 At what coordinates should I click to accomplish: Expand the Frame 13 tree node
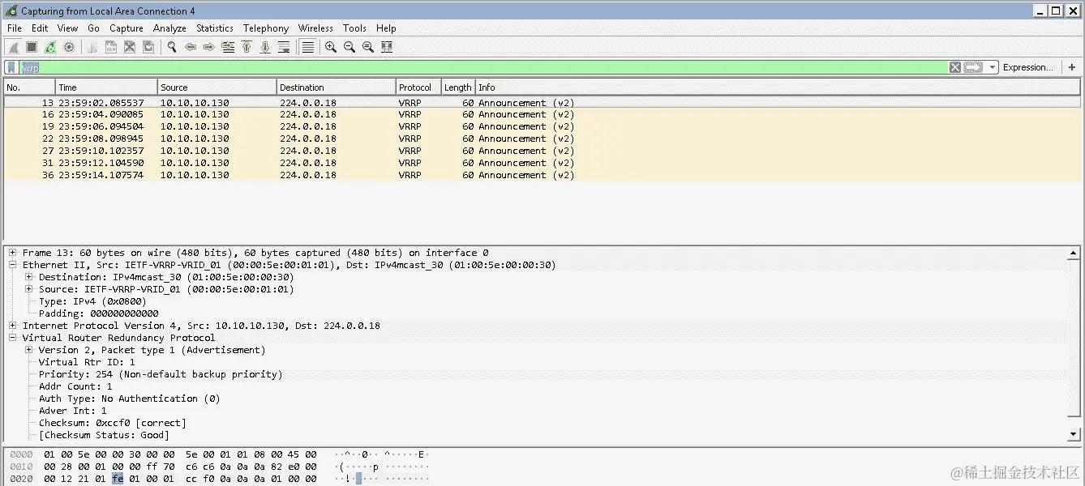(x=13, y=253)
